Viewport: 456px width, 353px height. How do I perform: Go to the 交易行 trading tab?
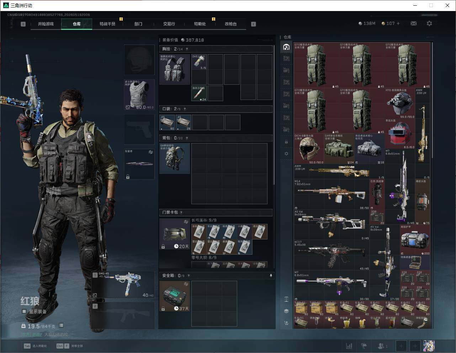169,24
